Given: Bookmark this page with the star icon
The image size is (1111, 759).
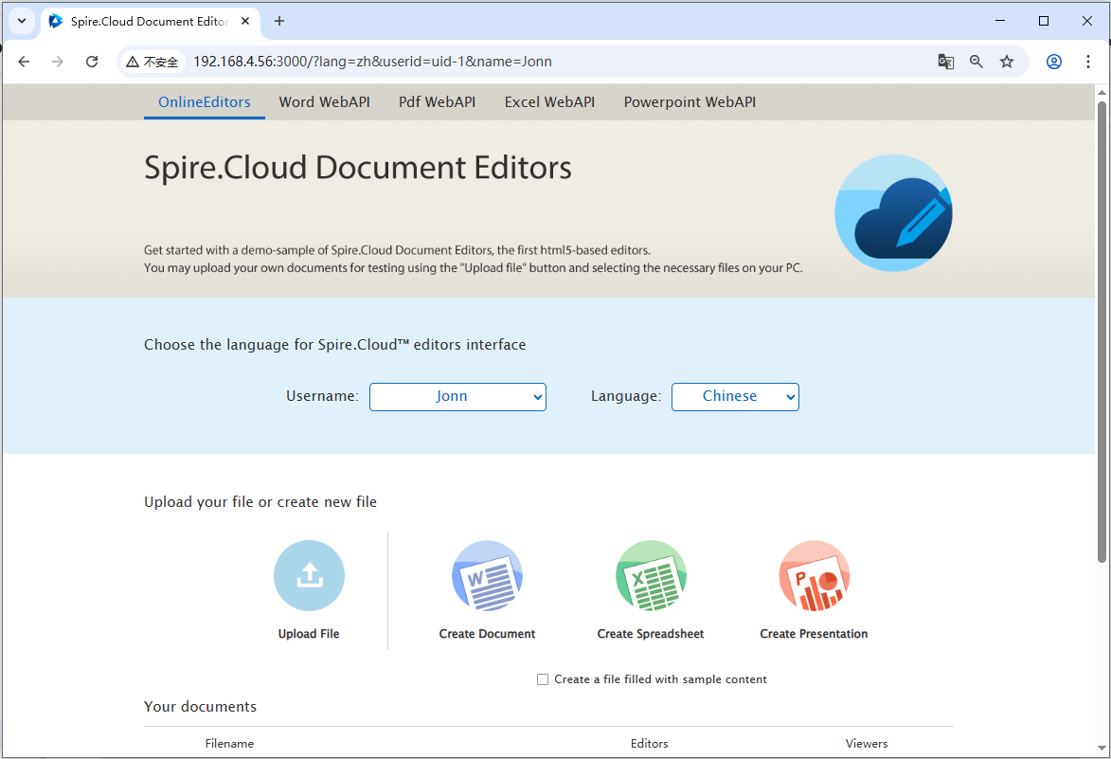Looking at the screenshot, I should coord(1007,62).
